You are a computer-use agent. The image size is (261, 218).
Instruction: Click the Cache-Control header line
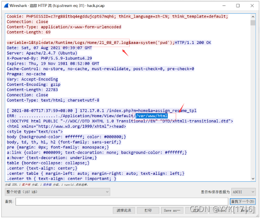100,69
